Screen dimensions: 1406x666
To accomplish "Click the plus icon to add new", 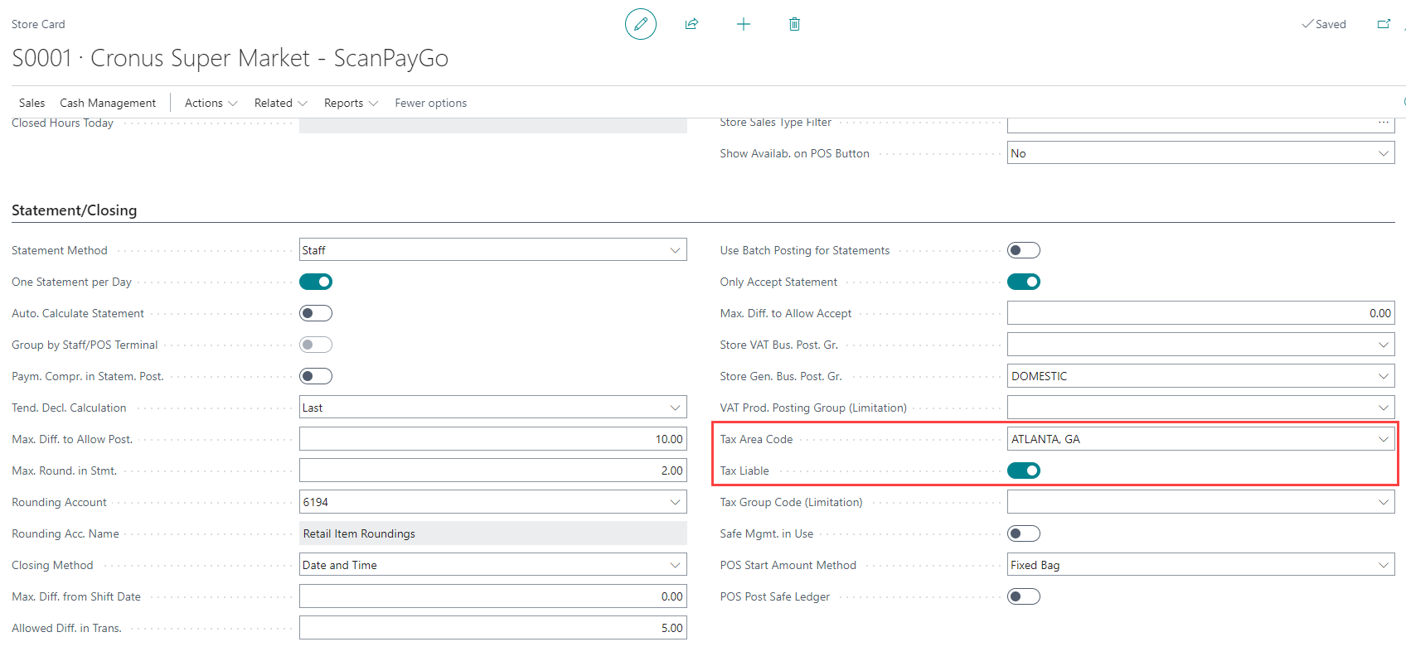I will (744, 24).
